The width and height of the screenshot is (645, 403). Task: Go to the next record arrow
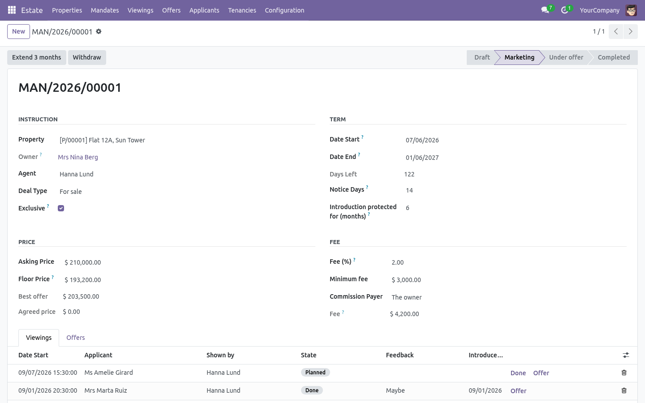click(x=630, y=31)
